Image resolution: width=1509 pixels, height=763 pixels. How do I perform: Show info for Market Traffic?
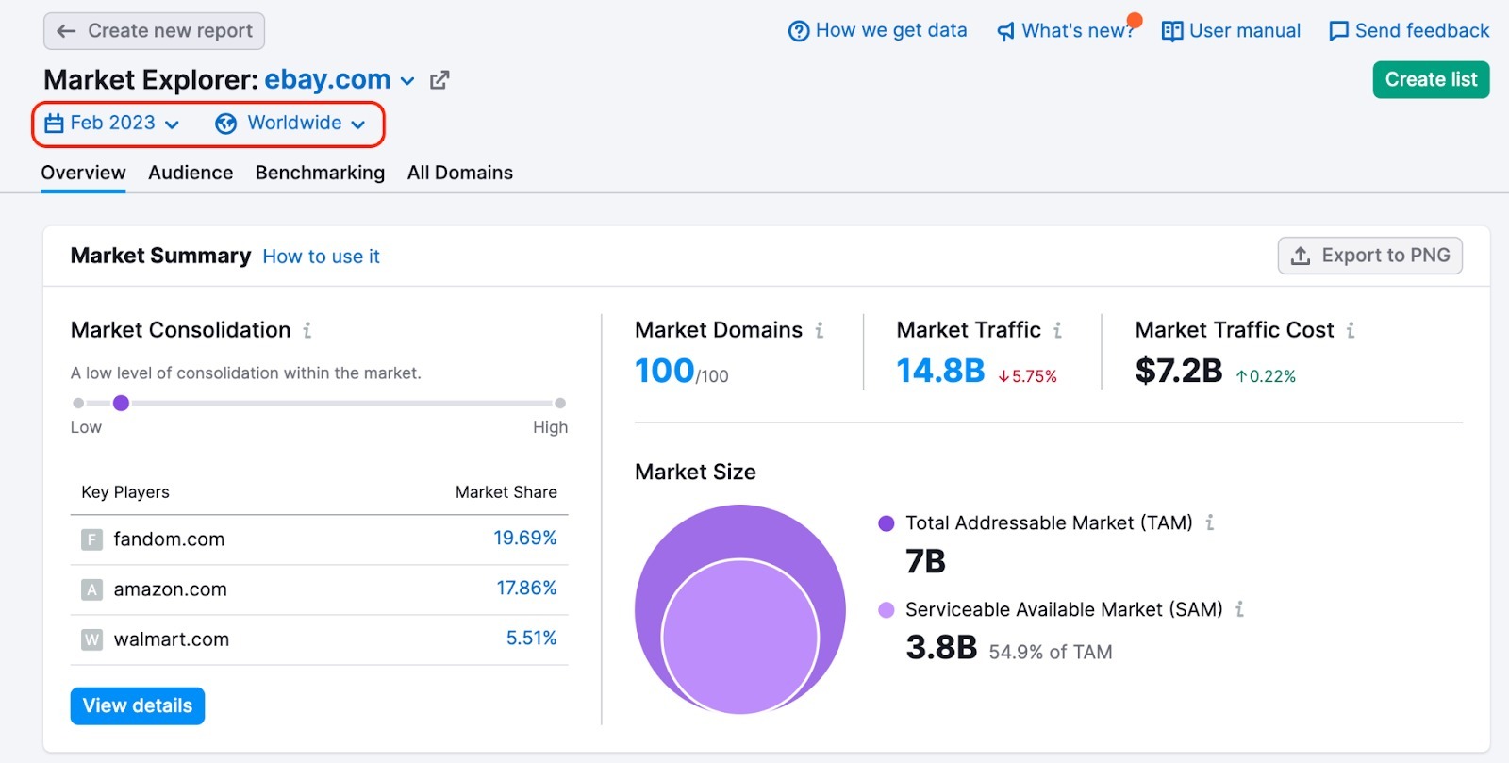(x=1058, y=330)
